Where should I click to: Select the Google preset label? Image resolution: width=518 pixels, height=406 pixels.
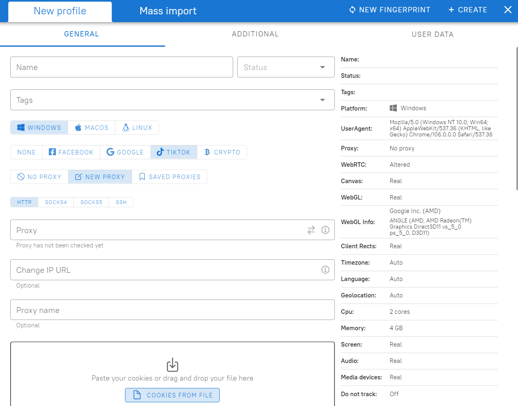130,152
